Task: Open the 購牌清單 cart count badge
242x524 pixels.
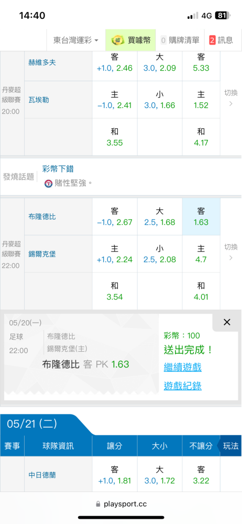Action: 163,40
